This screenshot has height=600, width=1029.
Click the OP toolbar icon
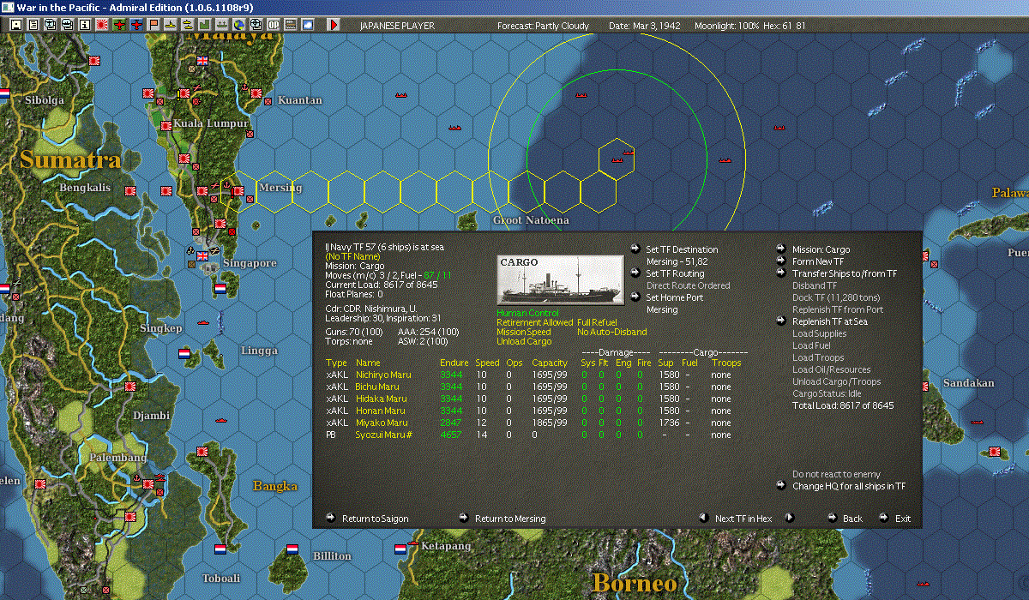(273, 25)
